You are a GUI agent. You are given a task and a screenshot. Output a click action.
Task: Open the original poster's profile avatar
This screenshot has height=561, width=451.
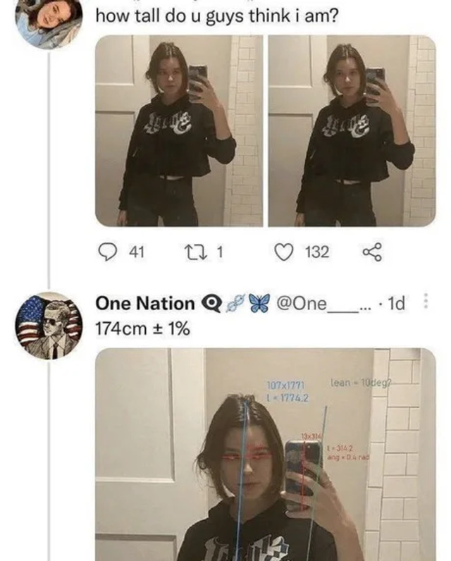click(x=48, y=23)
